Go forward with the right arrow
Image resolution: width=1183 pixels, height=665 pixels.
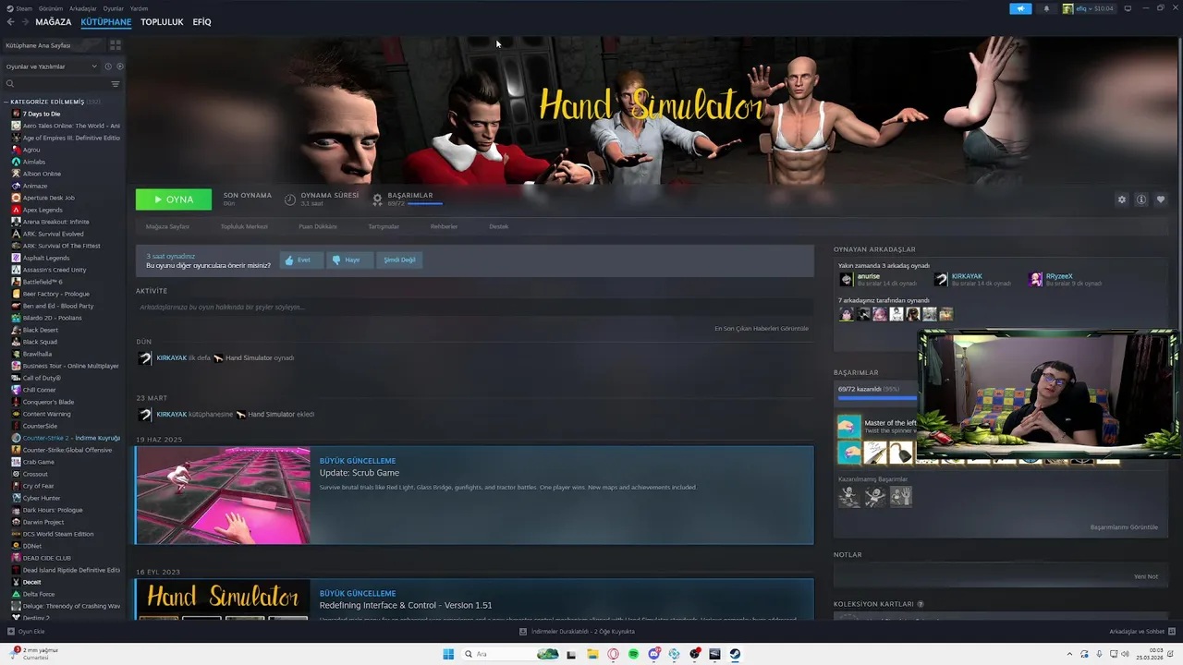[x=25, y=22]
